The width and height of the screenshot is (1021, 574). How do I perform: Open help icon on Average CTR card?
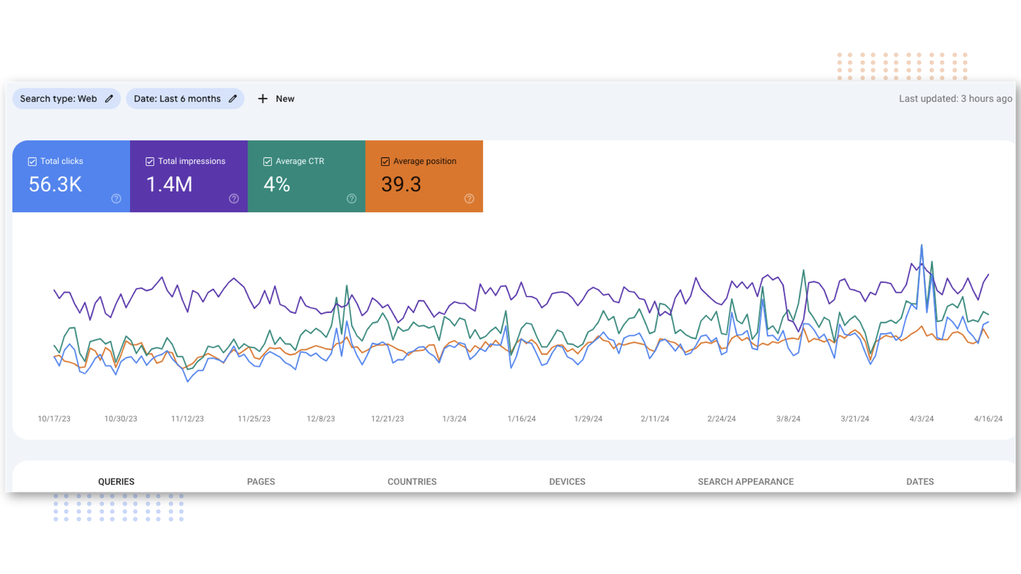tap(352, 198)
